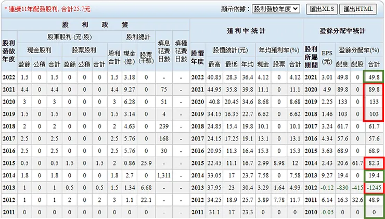
Task: Click the 殖利率統計 section header
Action: [246, 31]
